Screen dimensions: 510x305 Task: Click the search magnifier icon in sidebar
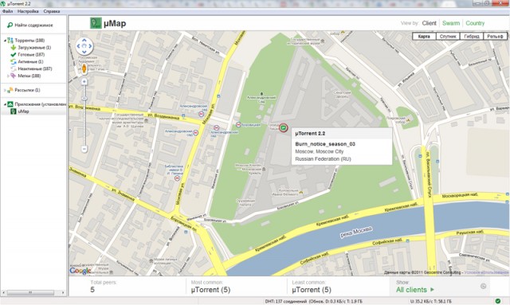pos(10,25)
